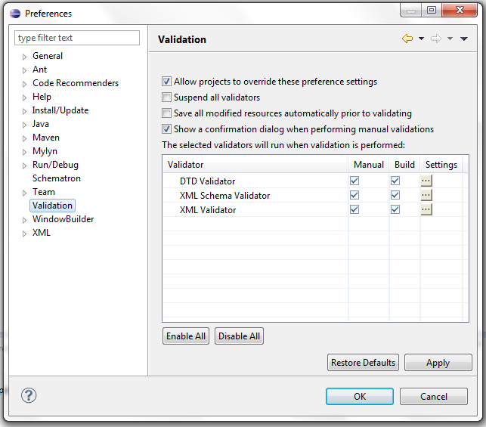Select the WindowBuilder preferences category

(x=63, y=219)
